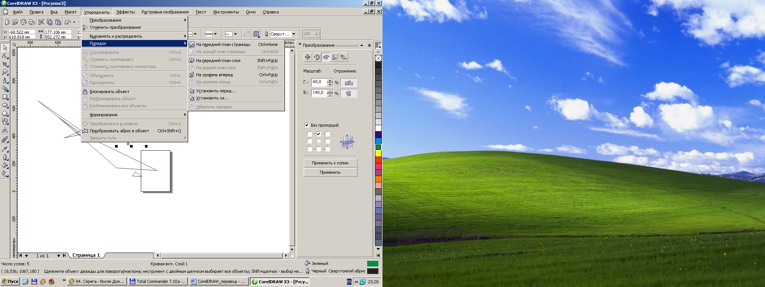The height and width of the screenshot is (287, 765).
Task: Choose 'Преобразовать абрис в объект'
Action: (134, 131)
